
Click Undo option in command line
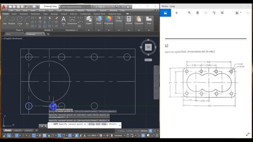[x=104, y=124]
